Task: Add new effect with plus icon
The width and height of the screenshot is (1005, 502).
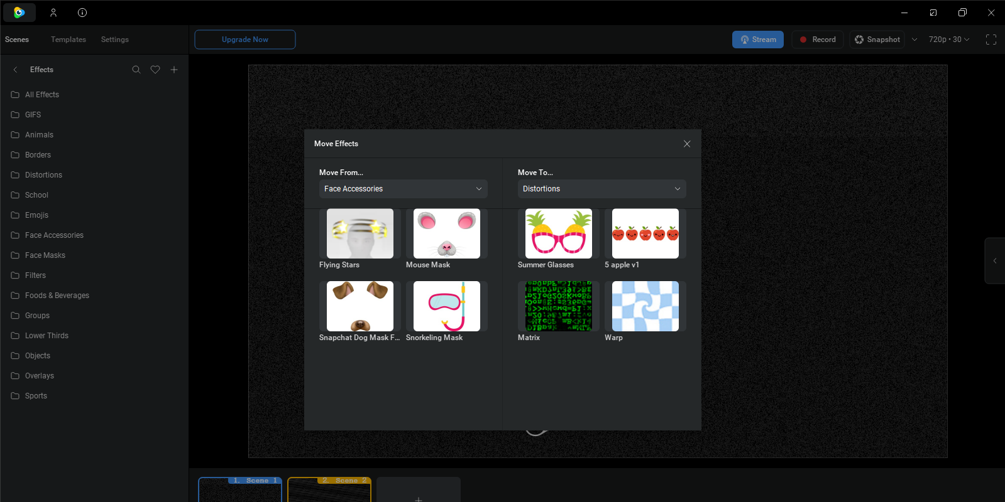Action: (x=174, y=70)
